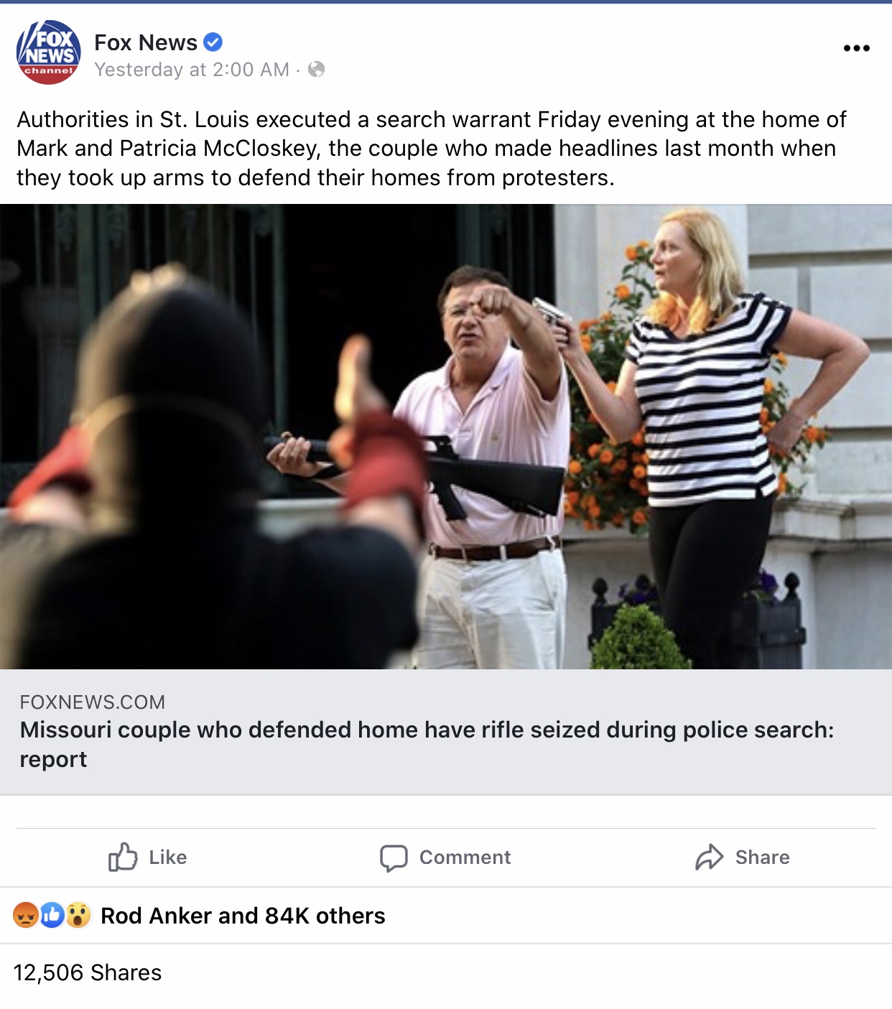The image size is (892, 1009).
Task: Click the Share button text
Action: [x=763, y=857]
